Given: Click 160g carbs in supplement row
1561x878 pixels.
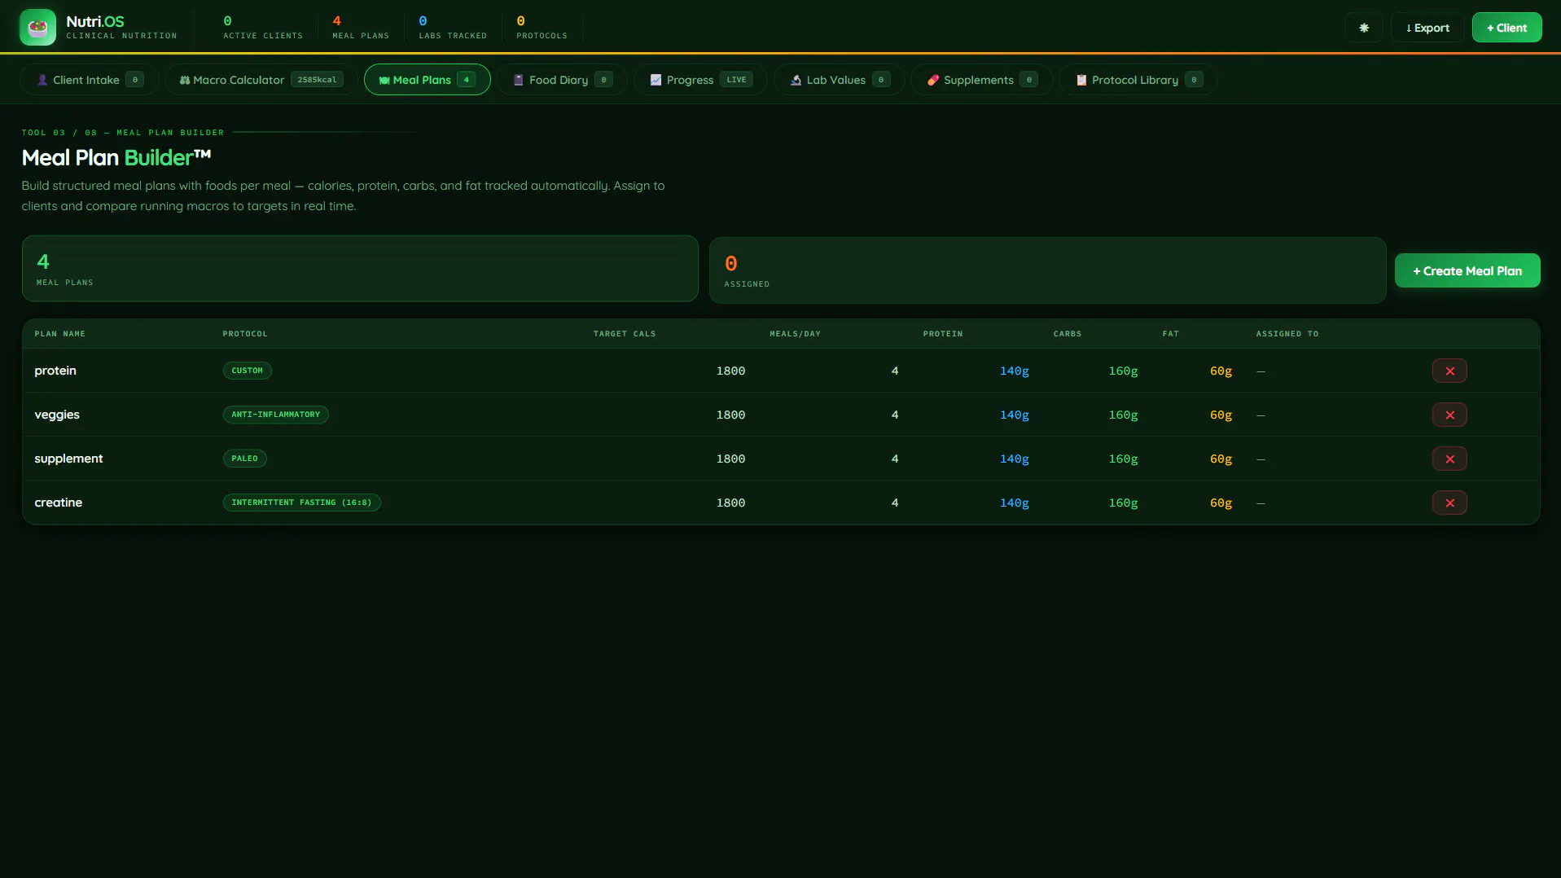Looking at the screenshot, I should (1124, 459).
